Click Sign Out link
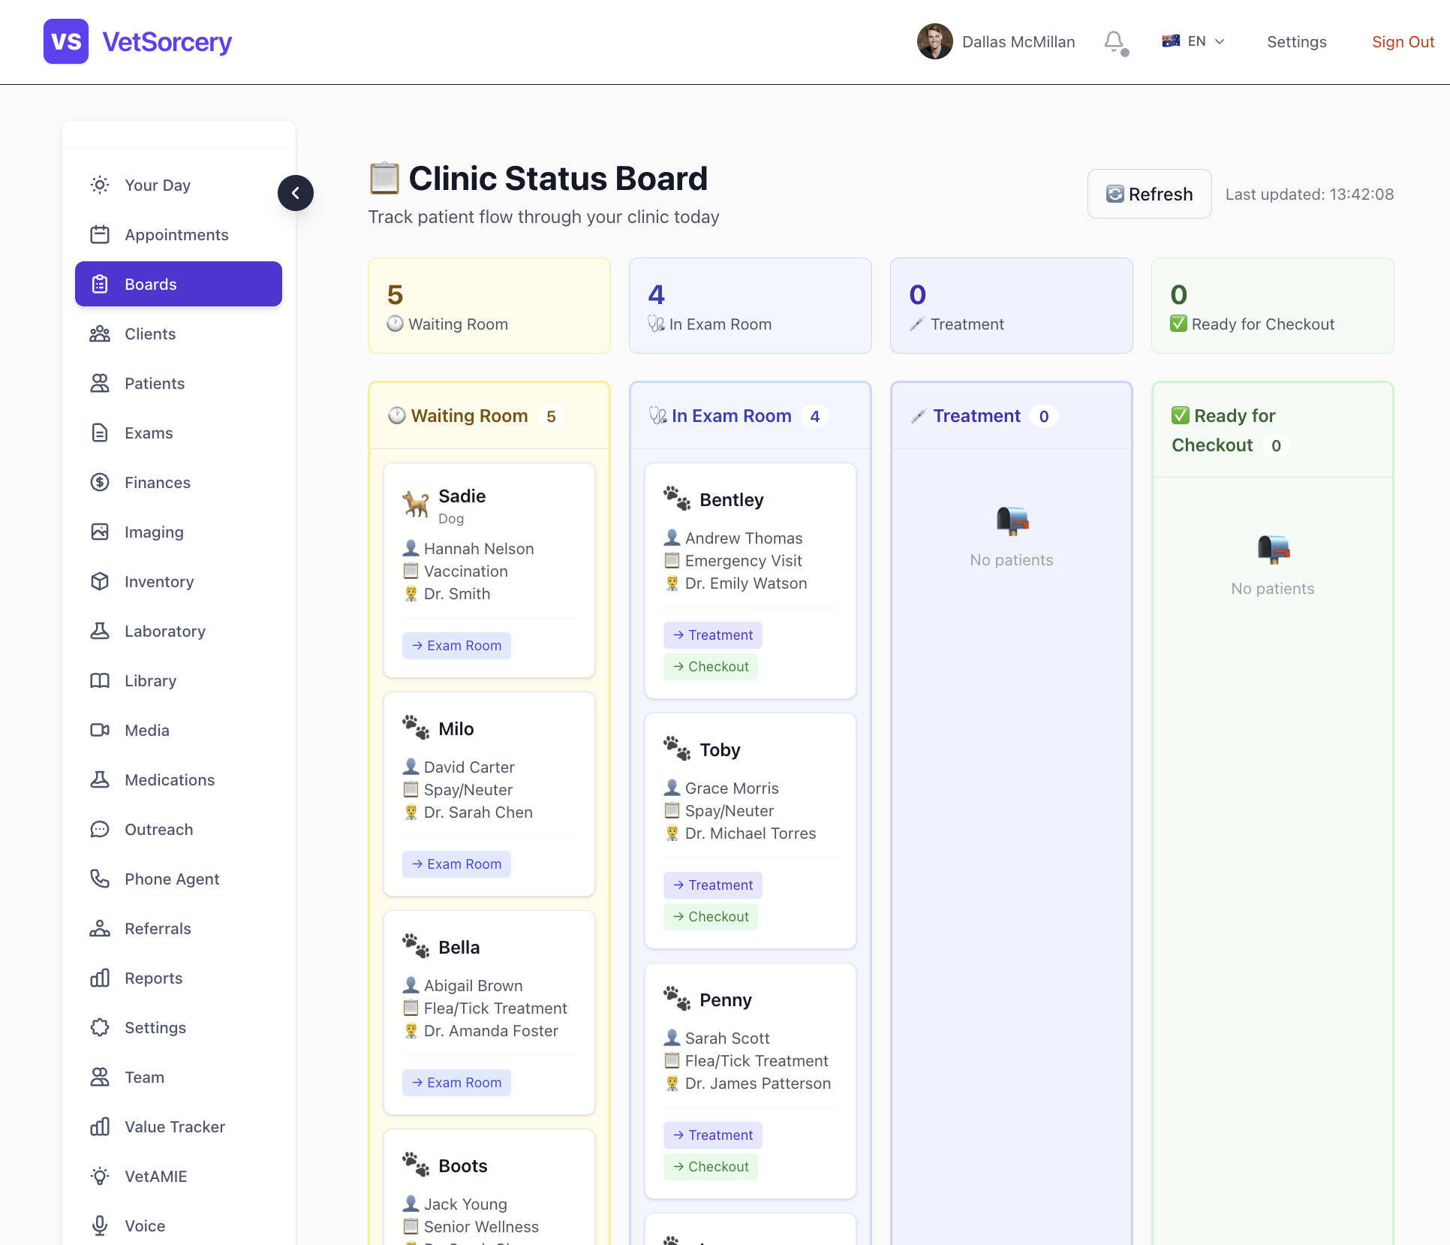Screen dimensions: 1450x1245 [1403, 42]
